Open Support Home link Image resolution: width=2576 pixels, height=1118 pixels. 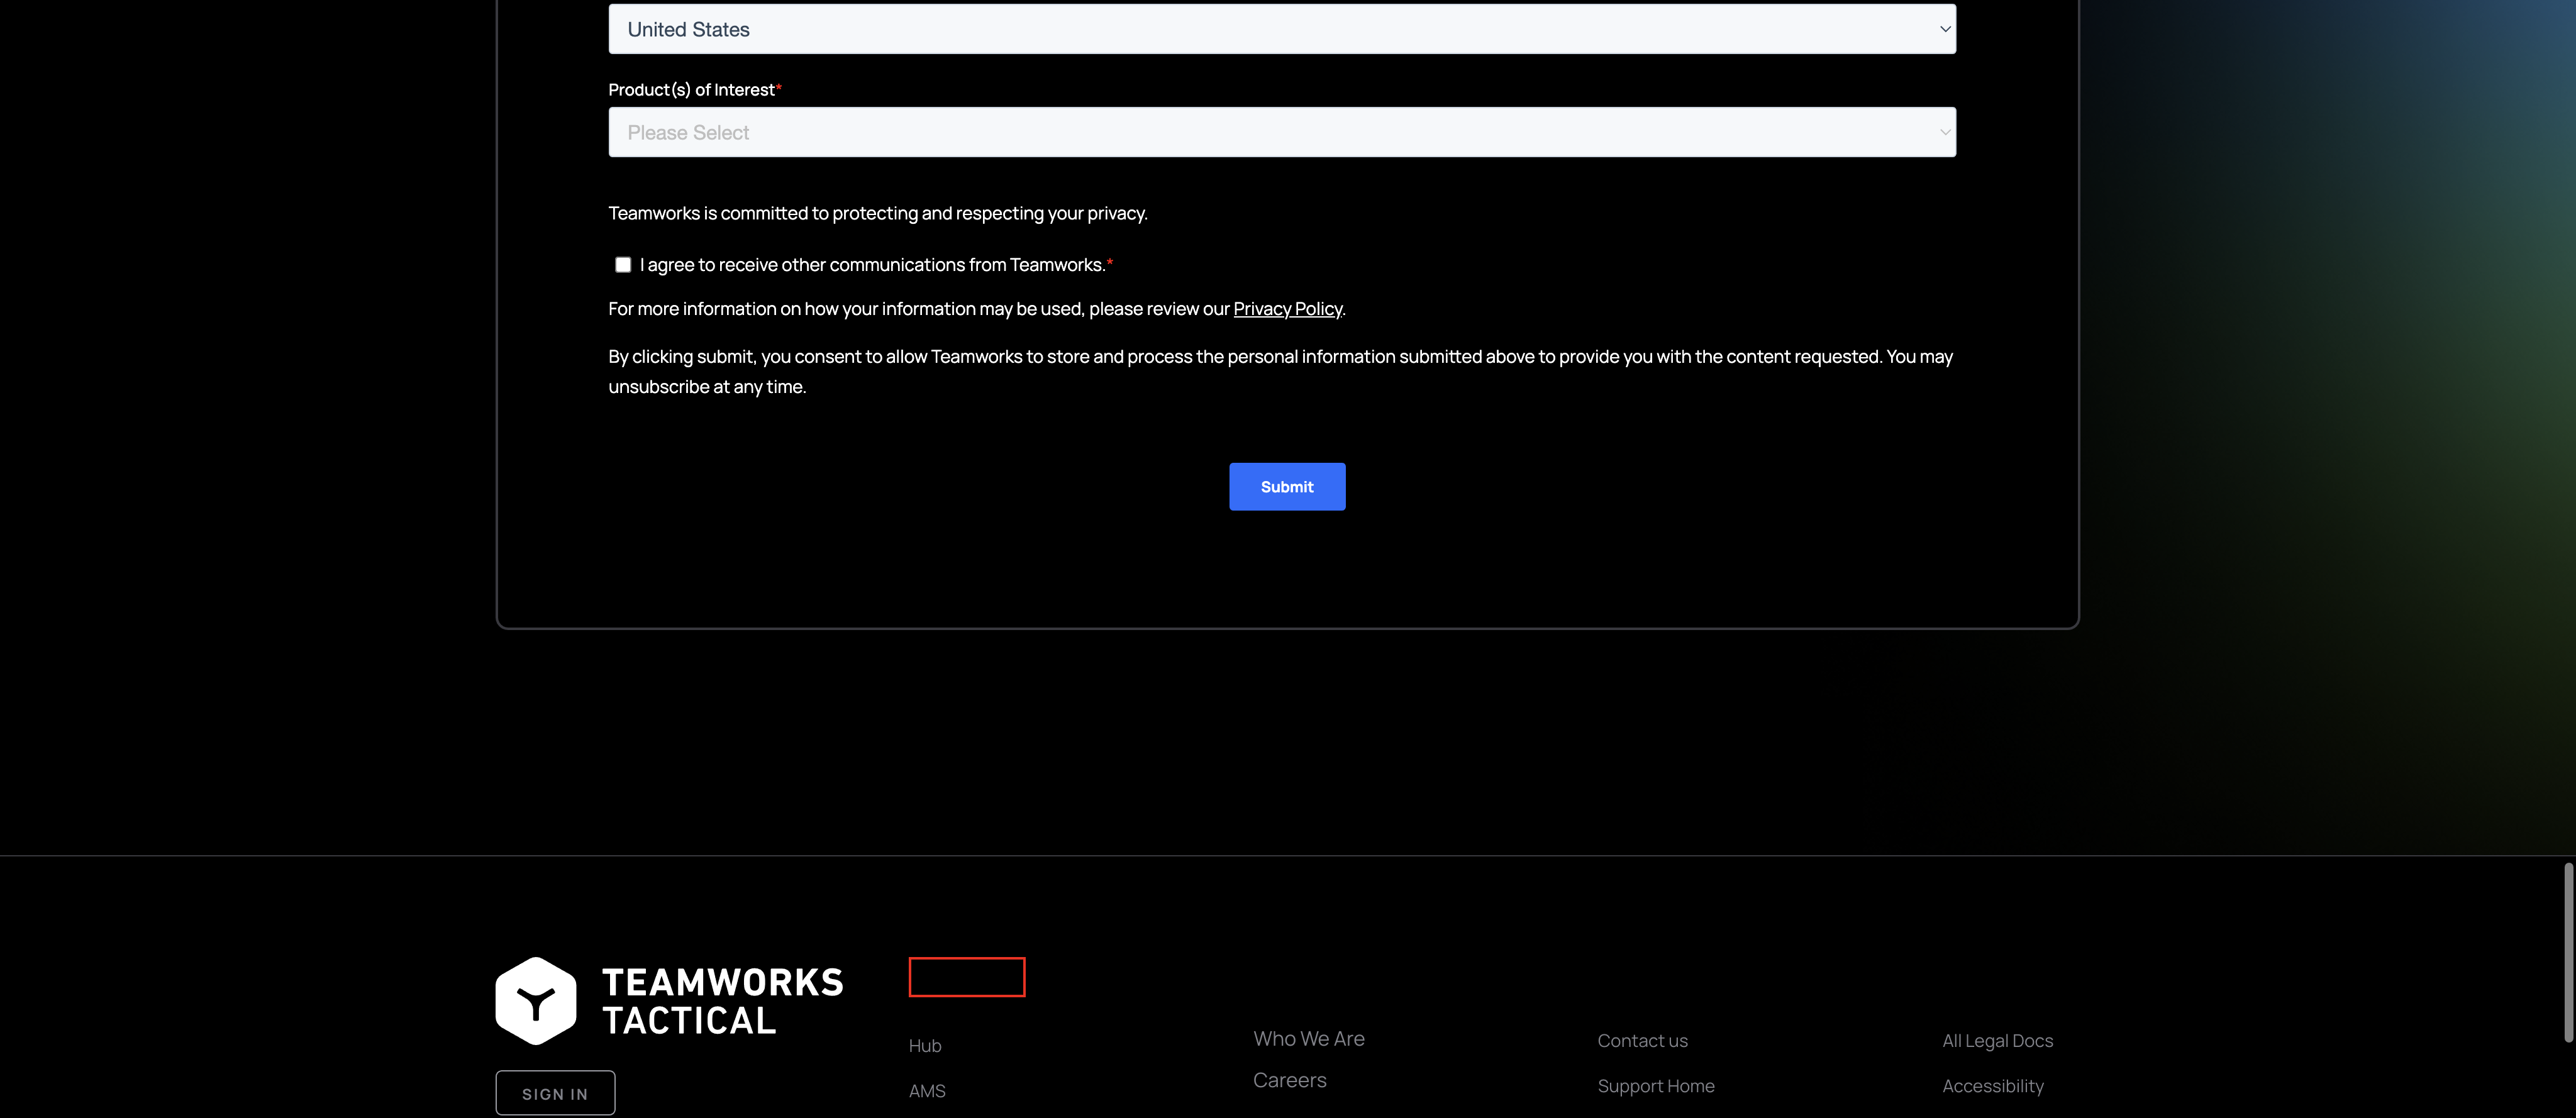tap(1655, 1086)
